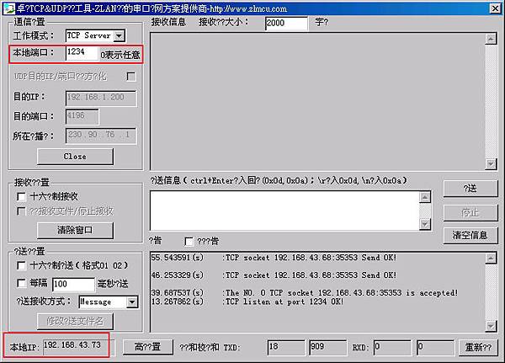The image size is (505, 363).
Task: Open the Message send/receive mode dropdown
Action: point(132,302)
